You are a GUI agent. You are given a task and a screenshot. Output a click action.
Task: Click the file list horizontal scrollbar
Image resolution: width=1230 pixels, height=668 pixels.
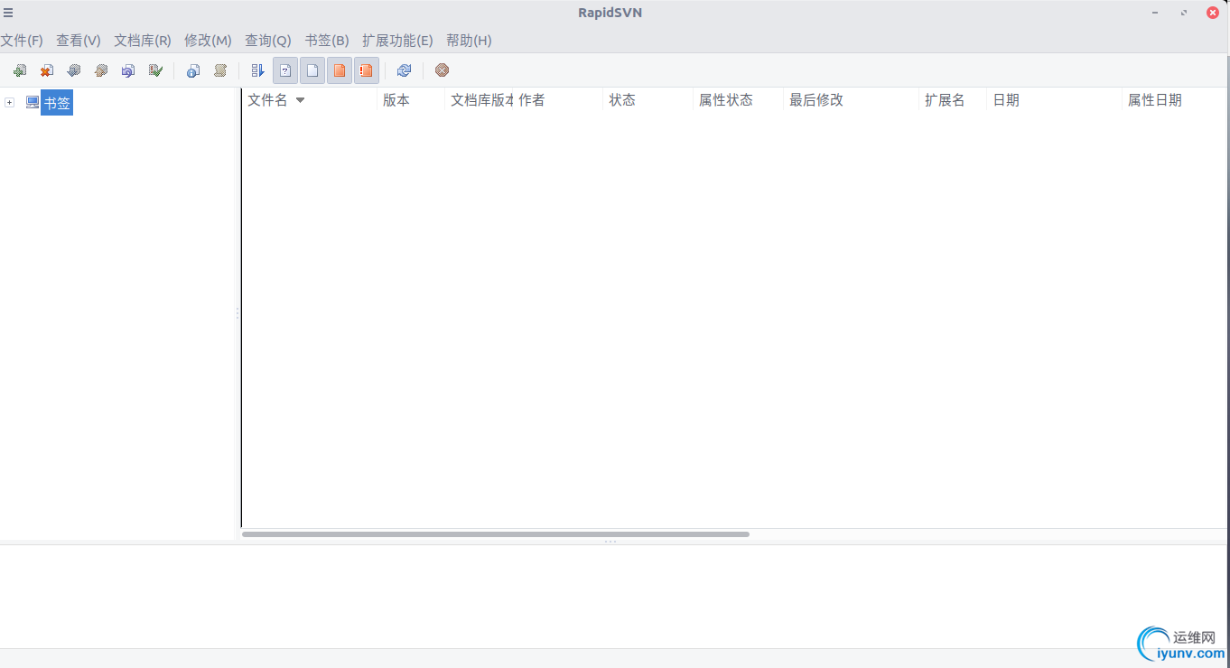coord(496,534)
